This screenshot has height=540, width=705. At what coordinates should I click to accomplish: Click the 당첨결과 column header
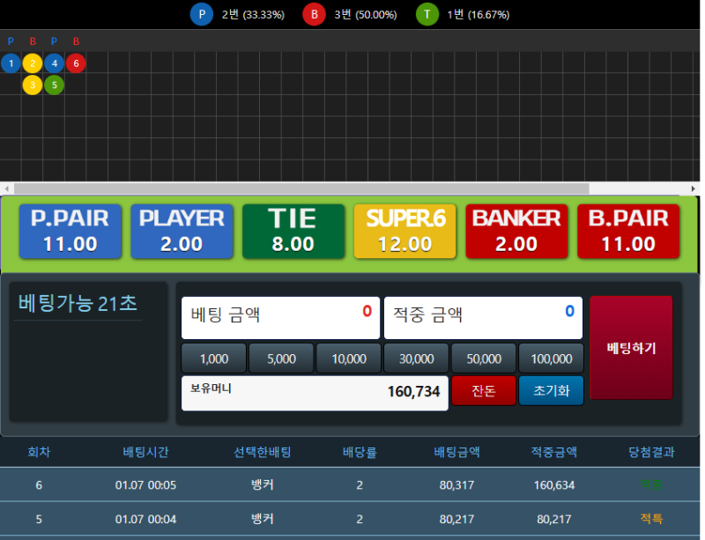click(x=651, y=451)
